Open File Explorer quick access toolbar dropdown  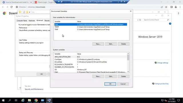[29, 12]
